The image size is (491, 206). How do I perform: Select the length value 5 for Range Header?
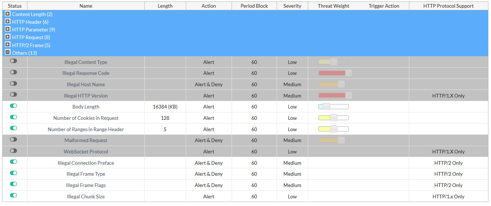click(165, 129)
